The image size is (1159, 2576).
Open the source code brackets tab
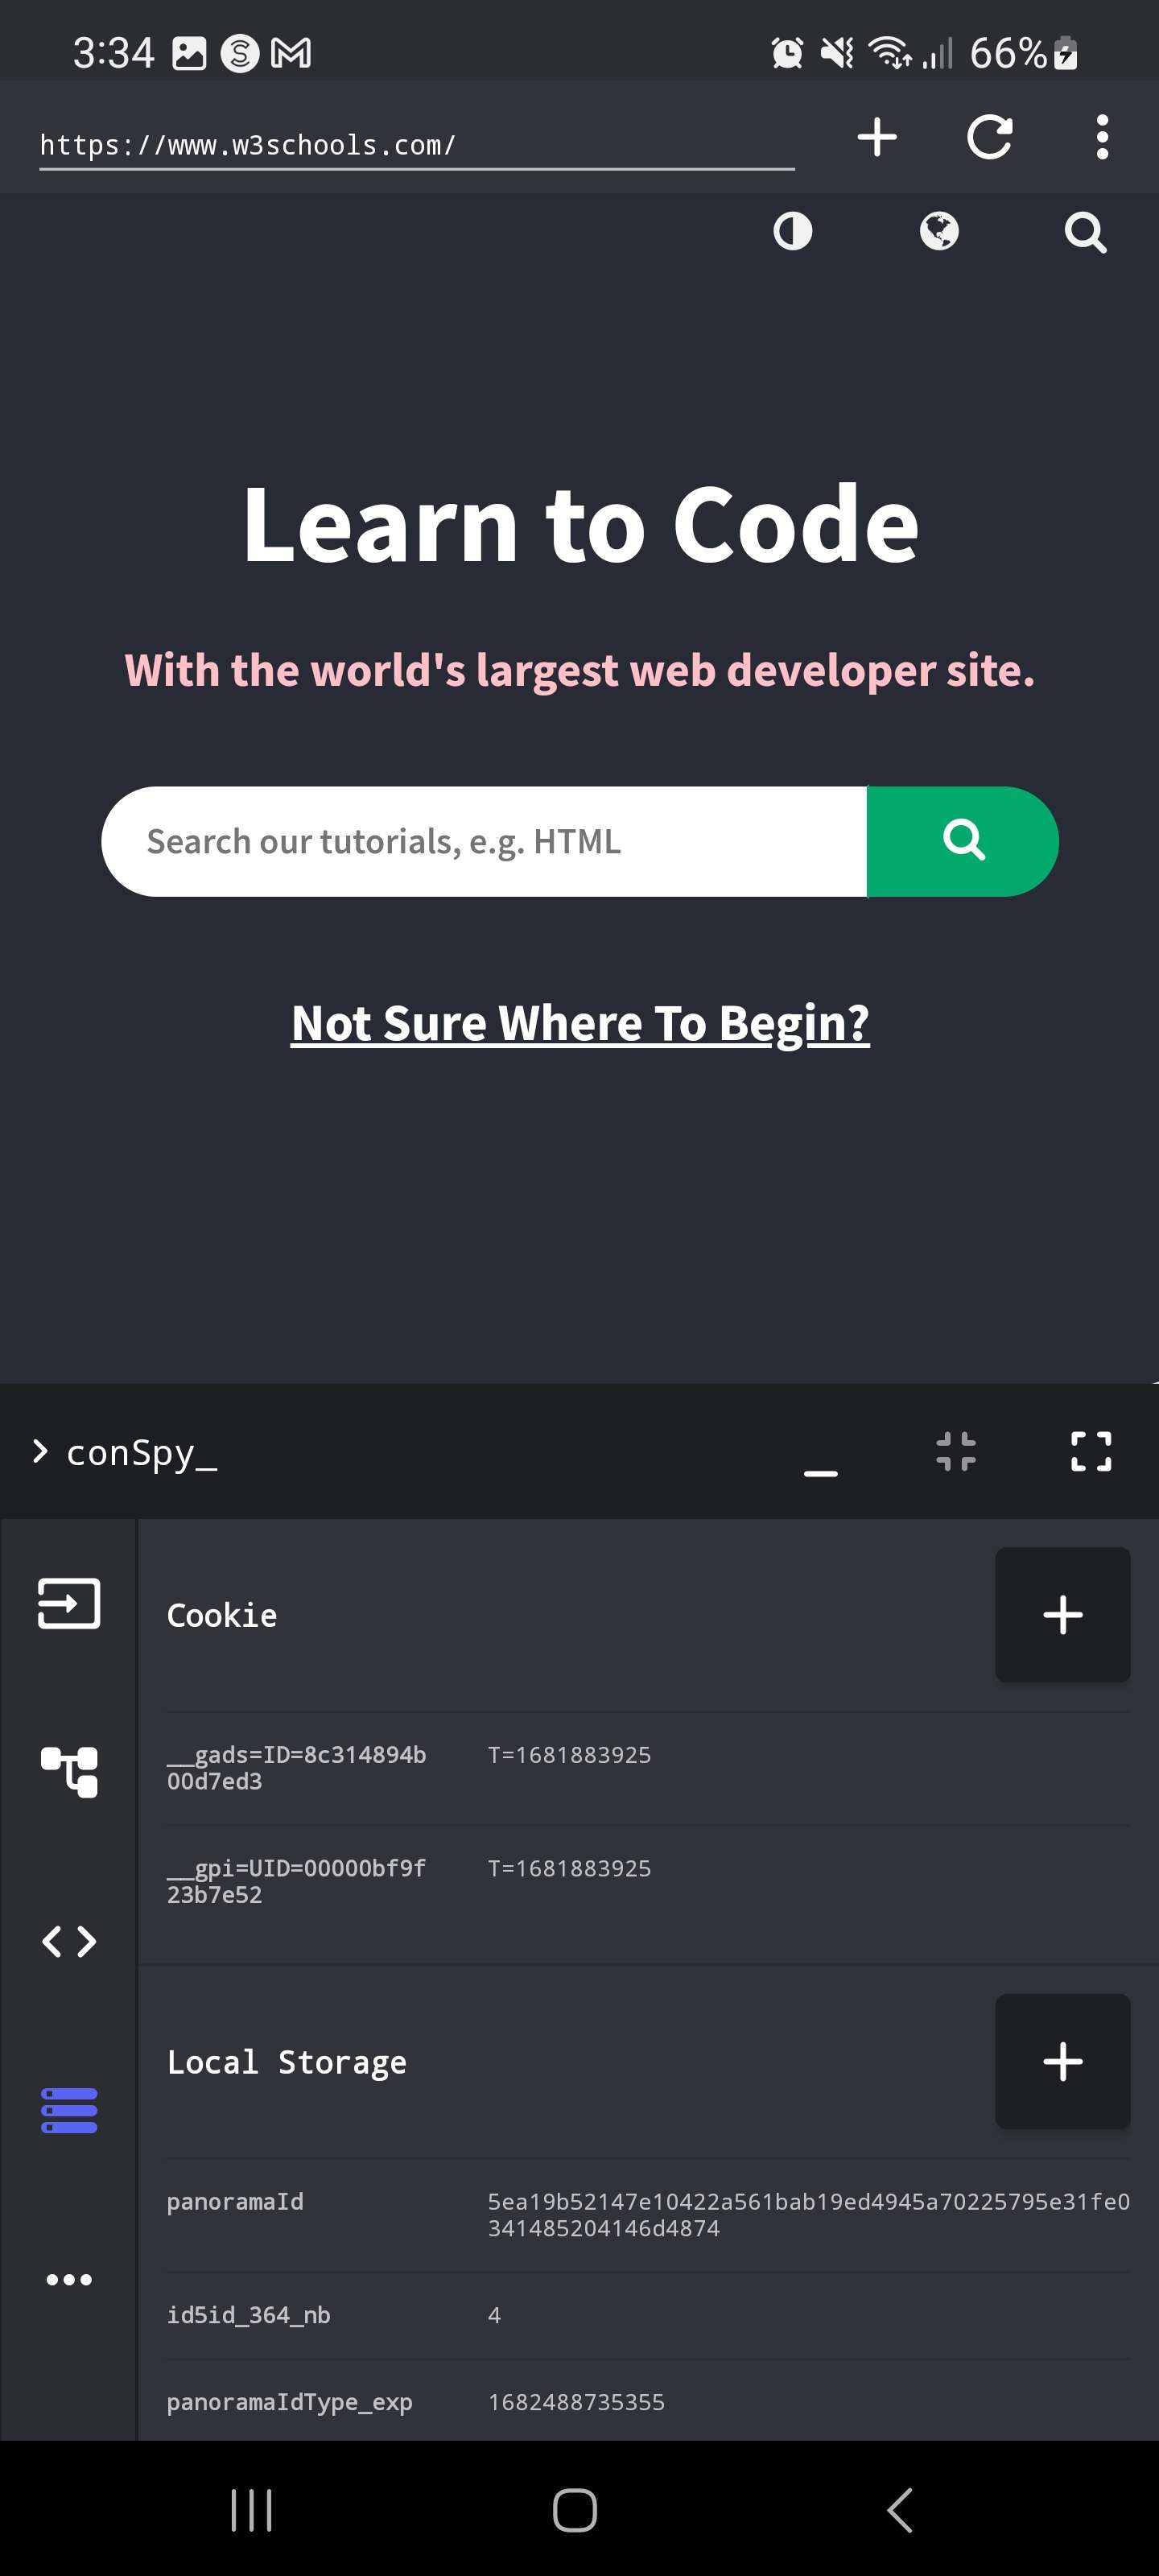coord(69,1941)
